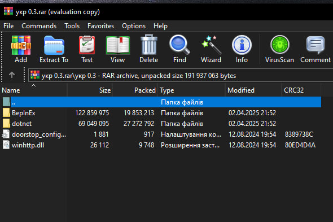Open the Comment tool
This screenshot has width=333, height=222.
(316, 45)
